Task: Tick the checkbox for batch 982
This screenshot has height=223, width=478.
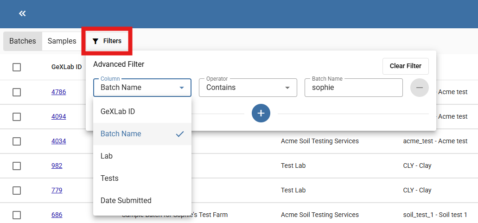Action: [x=17, y=166]
